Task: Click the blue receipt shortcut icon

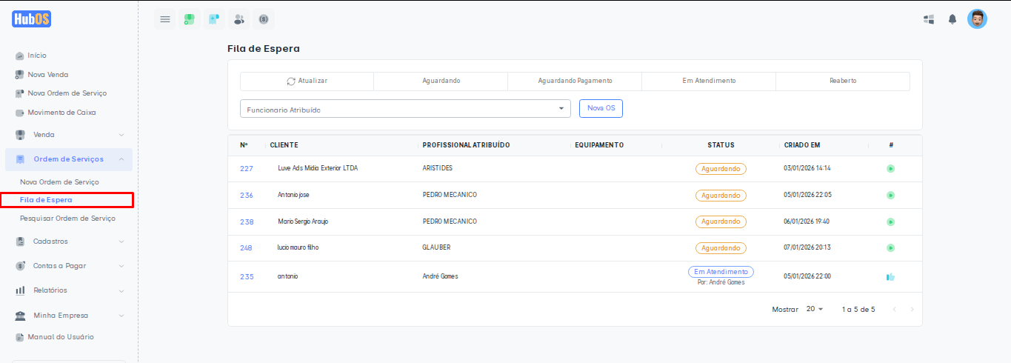Action: pyautogui.click(x=214, y=19)
